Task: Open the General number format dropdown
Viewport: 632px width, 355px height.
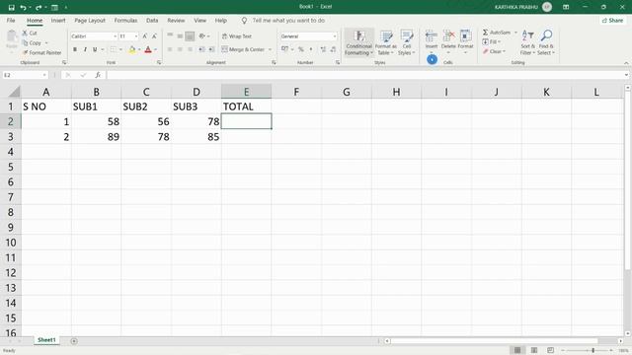Action: (x=335, y=36)
